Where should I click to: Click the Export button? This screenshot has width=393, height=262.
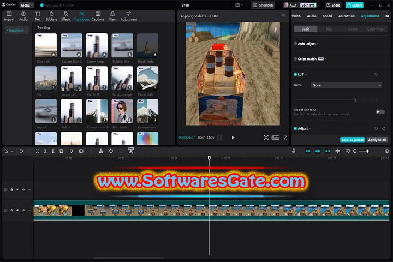[x=354, y=5]
